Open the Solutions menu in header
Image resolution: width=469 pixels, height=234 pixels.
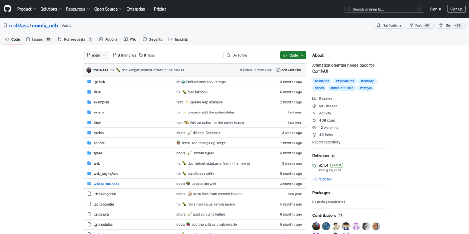pyautogui.click(x=51, y=9)
